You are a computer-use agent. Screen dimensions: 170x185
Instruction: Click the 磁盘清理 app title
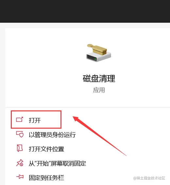click(99, 78)
